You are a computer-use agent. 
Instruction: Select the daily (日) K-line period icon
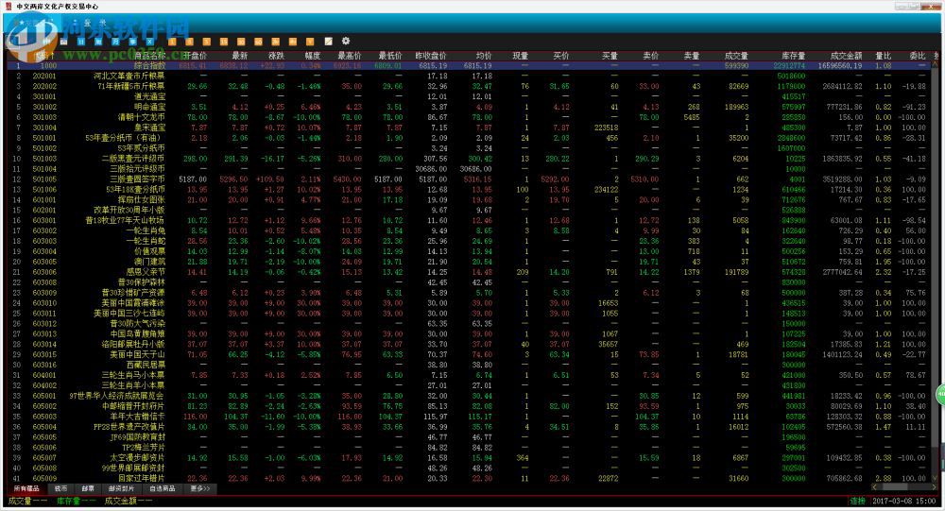click(x=80, y=42)
